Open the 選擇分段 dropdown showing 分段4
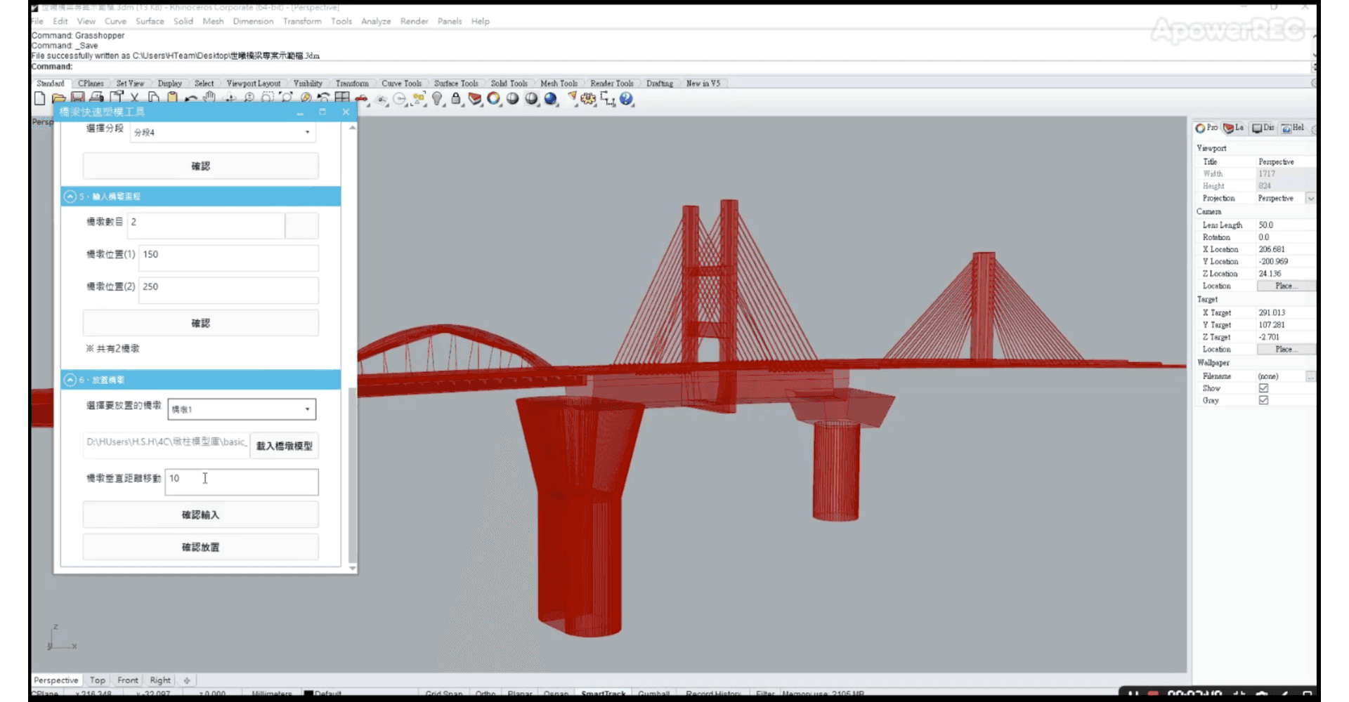 click(223, 132)
